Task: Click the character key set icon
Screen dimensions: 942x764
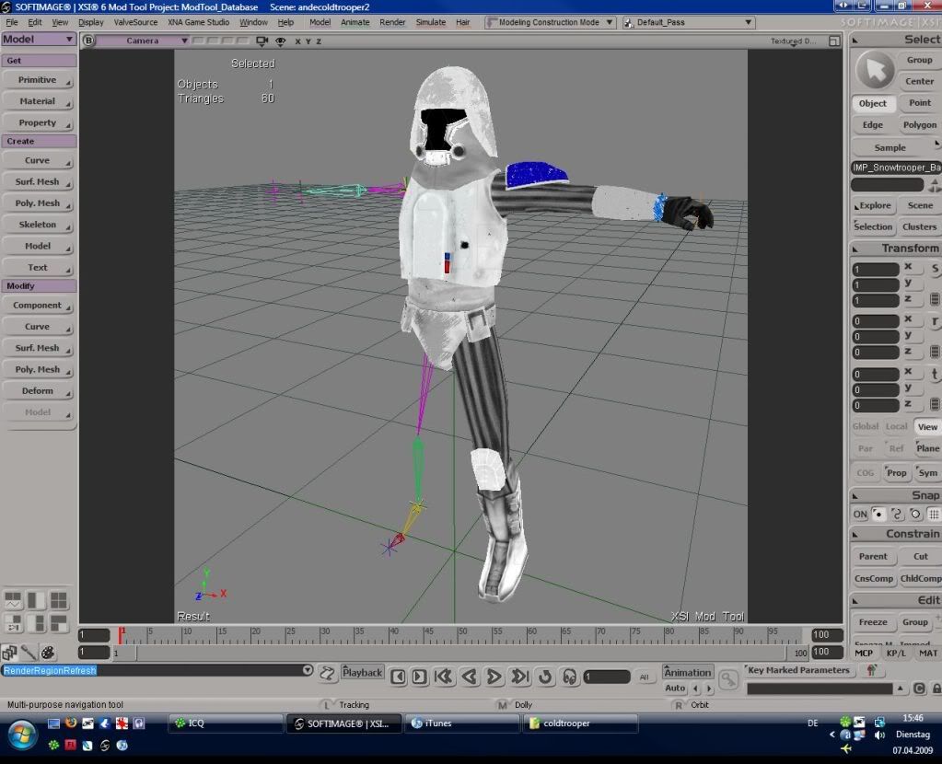Action: (x=872, y=670)
